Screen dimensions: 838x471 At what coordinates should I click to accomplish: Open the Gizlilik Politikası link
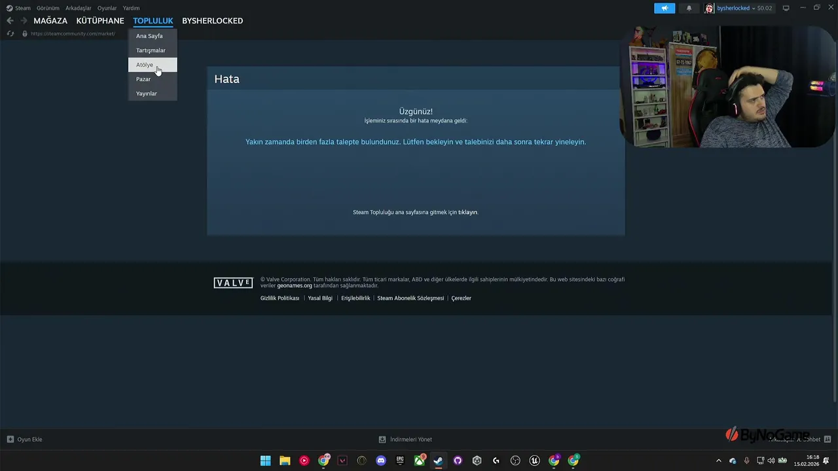click(x=280, y=298)
